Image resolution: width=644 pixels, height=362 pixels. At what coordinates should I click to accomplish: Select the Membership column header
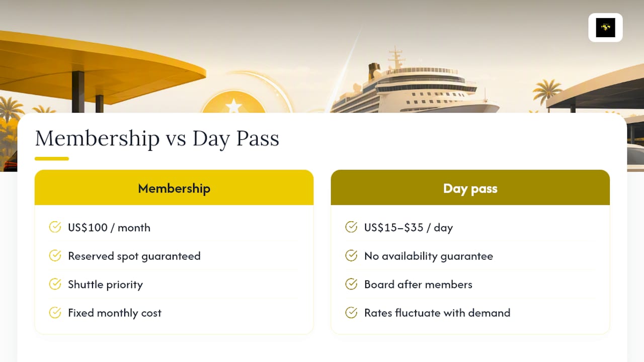tap(174, 188)
